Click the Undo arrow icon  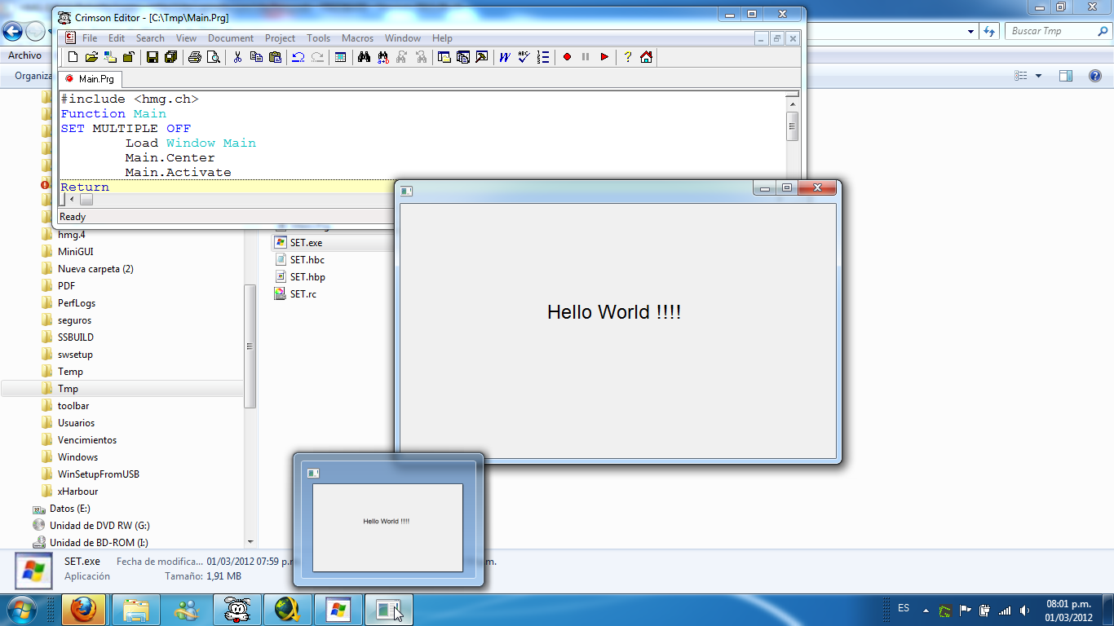coord(298,57)
